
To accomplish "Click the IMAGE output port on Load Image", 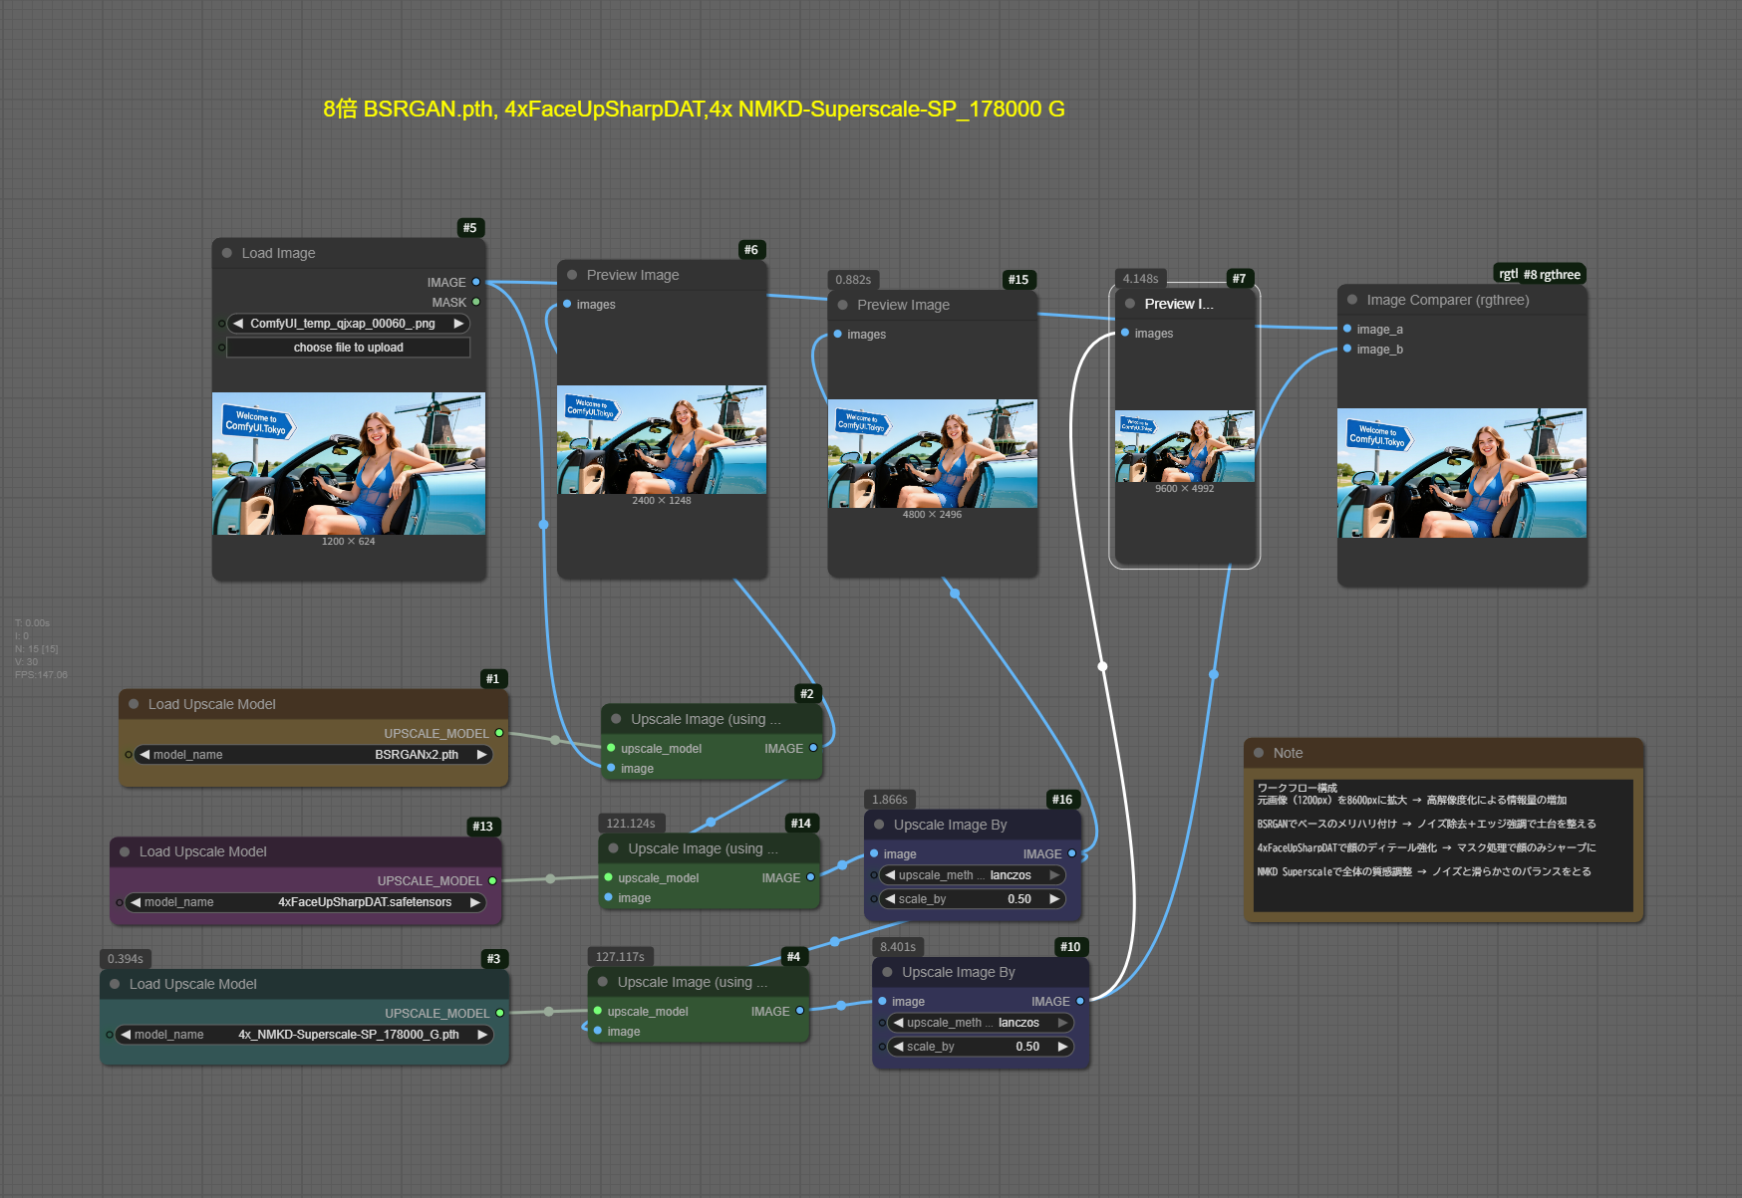I will point(476,282).
